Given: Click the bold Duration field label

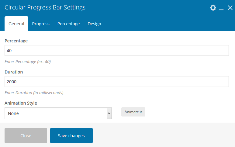Looking at the screenshot, I should pyautogui.click(x=14, y=72).
